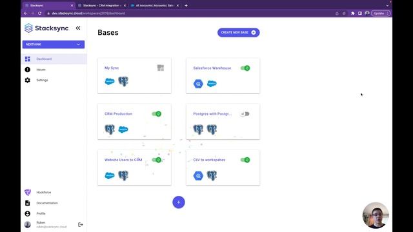
Task: Open Hookforce link in sidebar
Action: (43, 192)
